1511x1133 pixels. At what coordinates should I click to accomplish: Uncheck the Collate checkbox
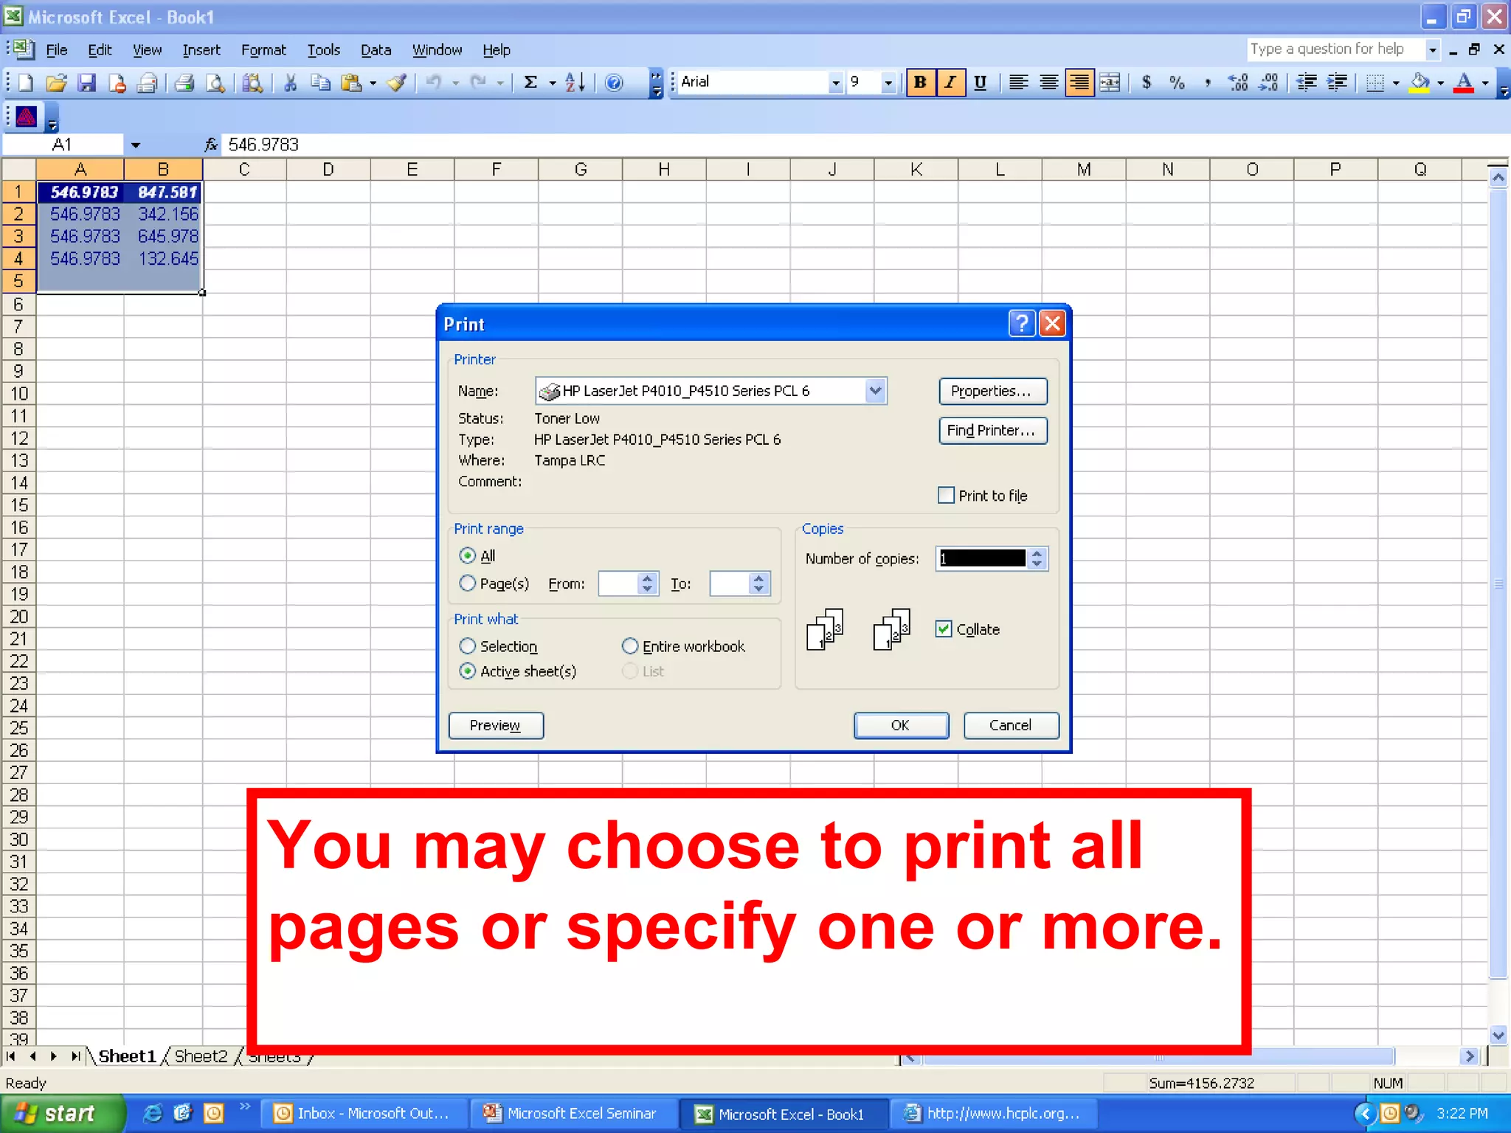coord(944,628)
